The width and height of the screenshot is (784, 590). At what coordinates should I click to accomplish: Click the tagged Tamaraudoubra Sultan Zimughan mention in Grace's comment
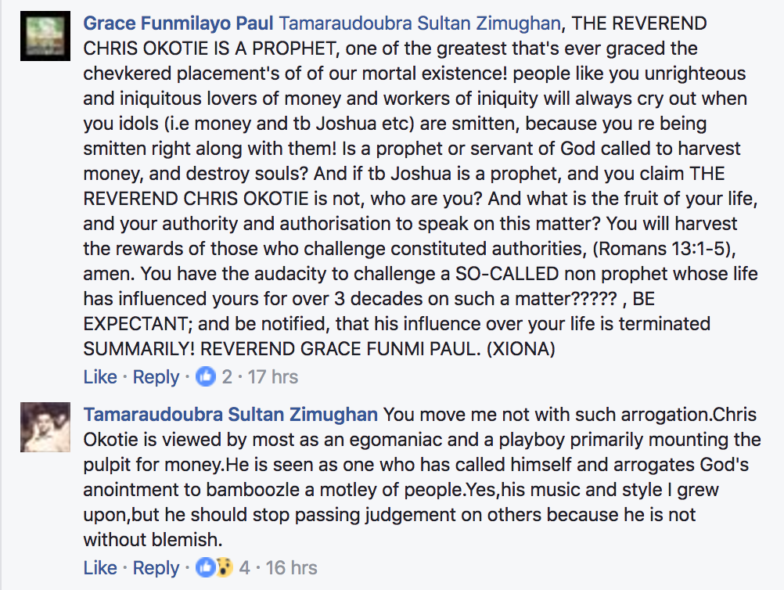pos(419,23)
